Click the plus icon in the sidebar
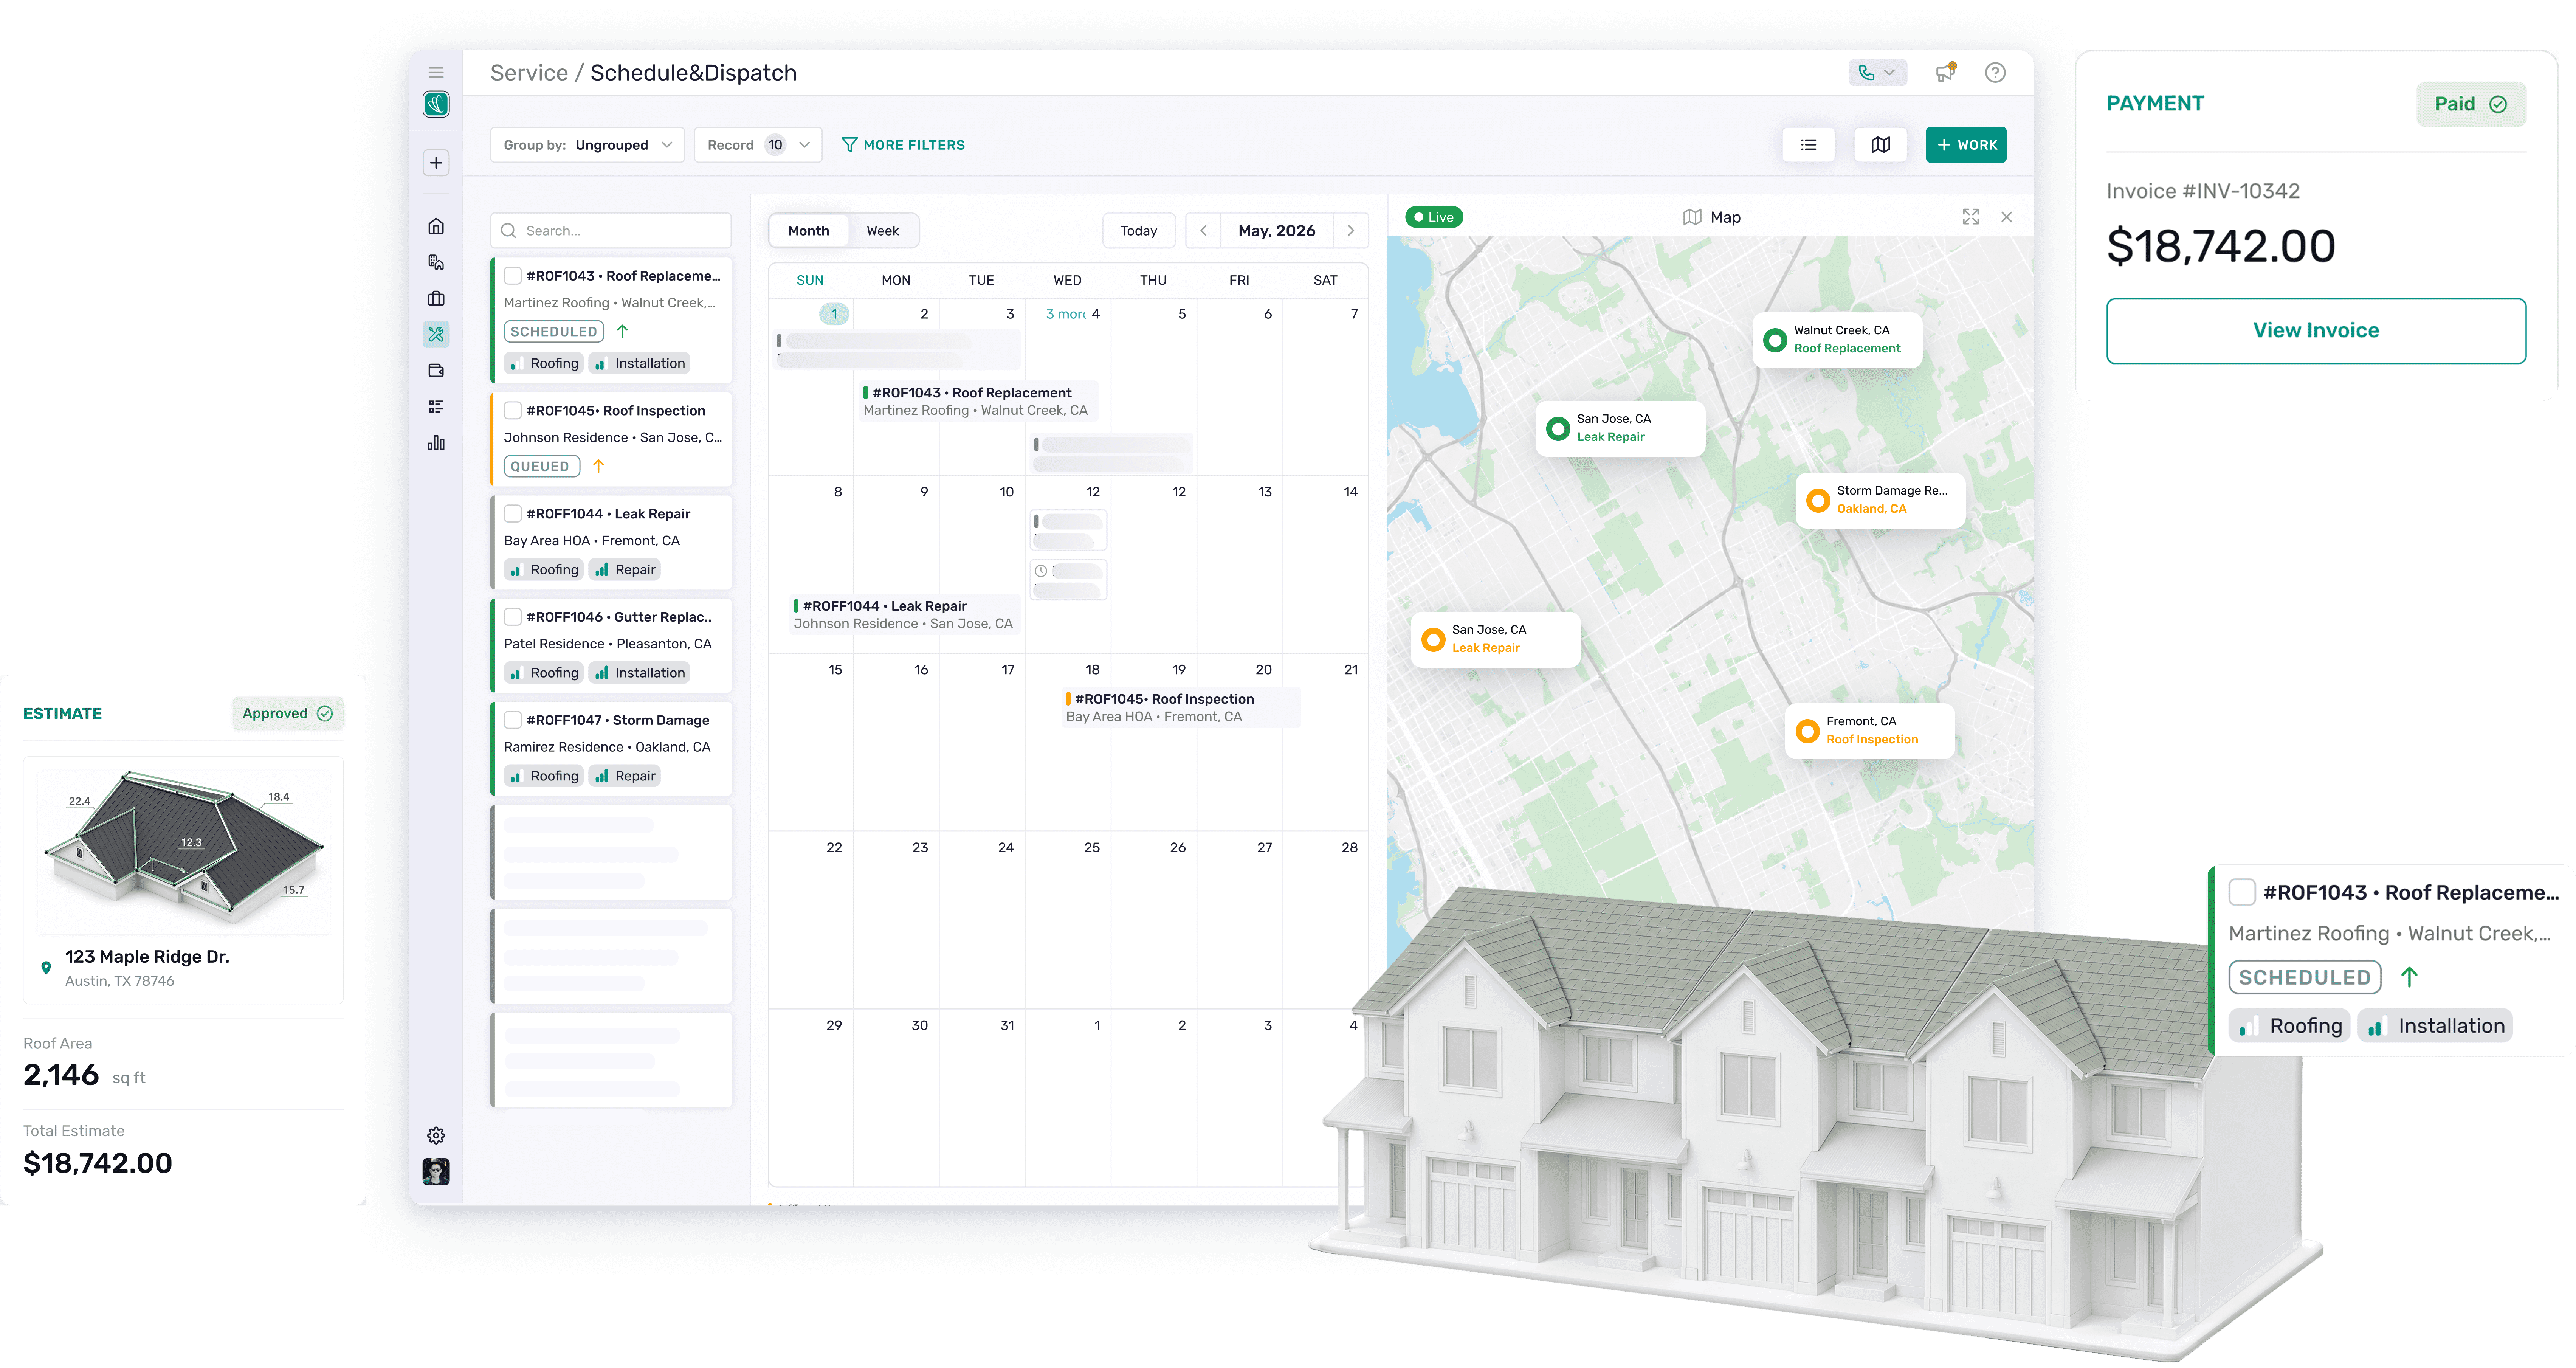The height and width of the screenshot is (1368, 2576). coord(436,163)
